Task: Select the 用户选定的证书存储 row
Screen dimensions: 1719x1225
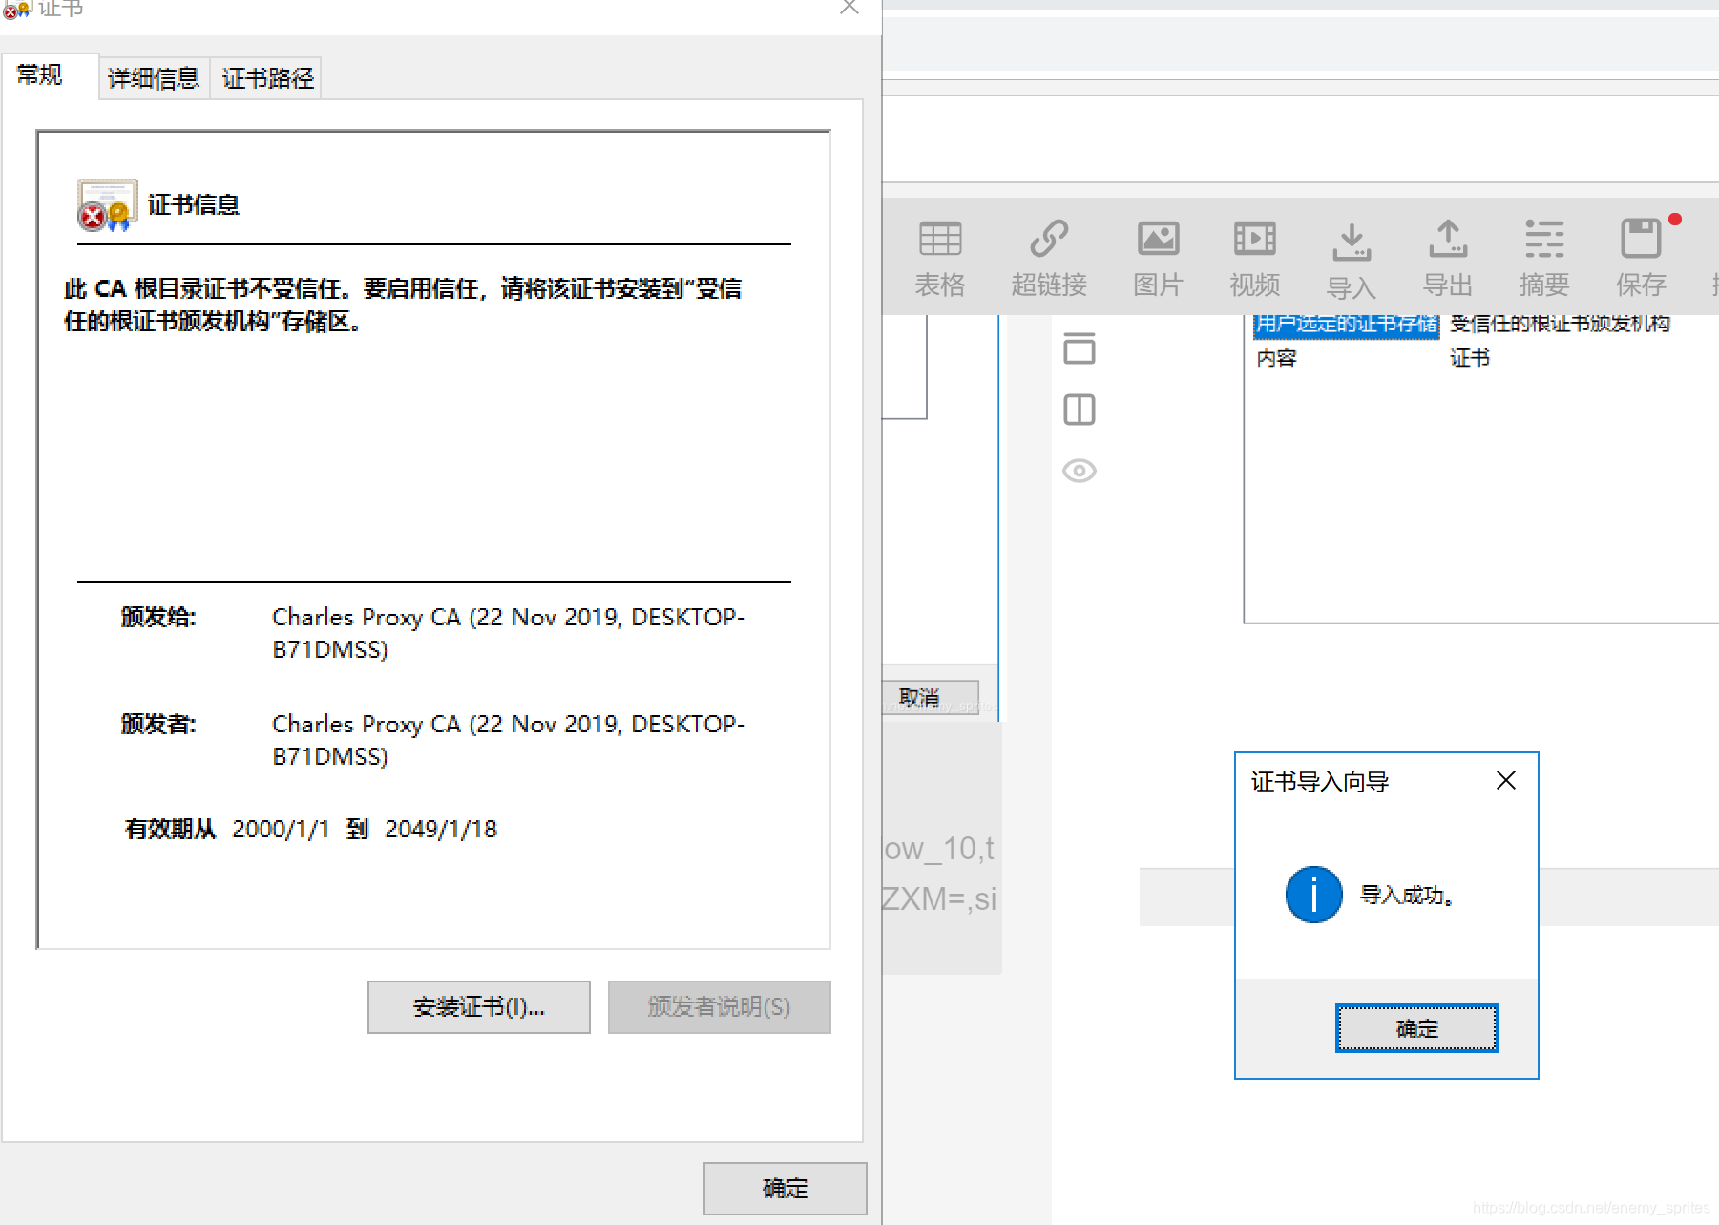Action: (1346, 325)
